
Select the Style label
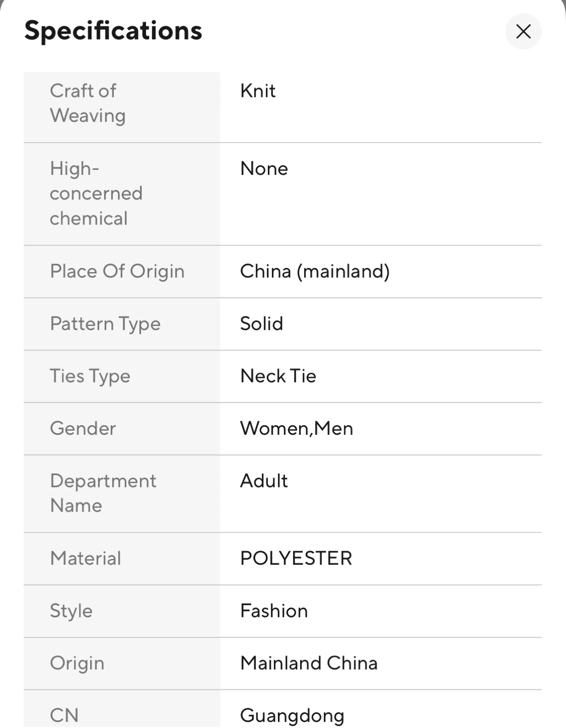(x=71, y=611)
